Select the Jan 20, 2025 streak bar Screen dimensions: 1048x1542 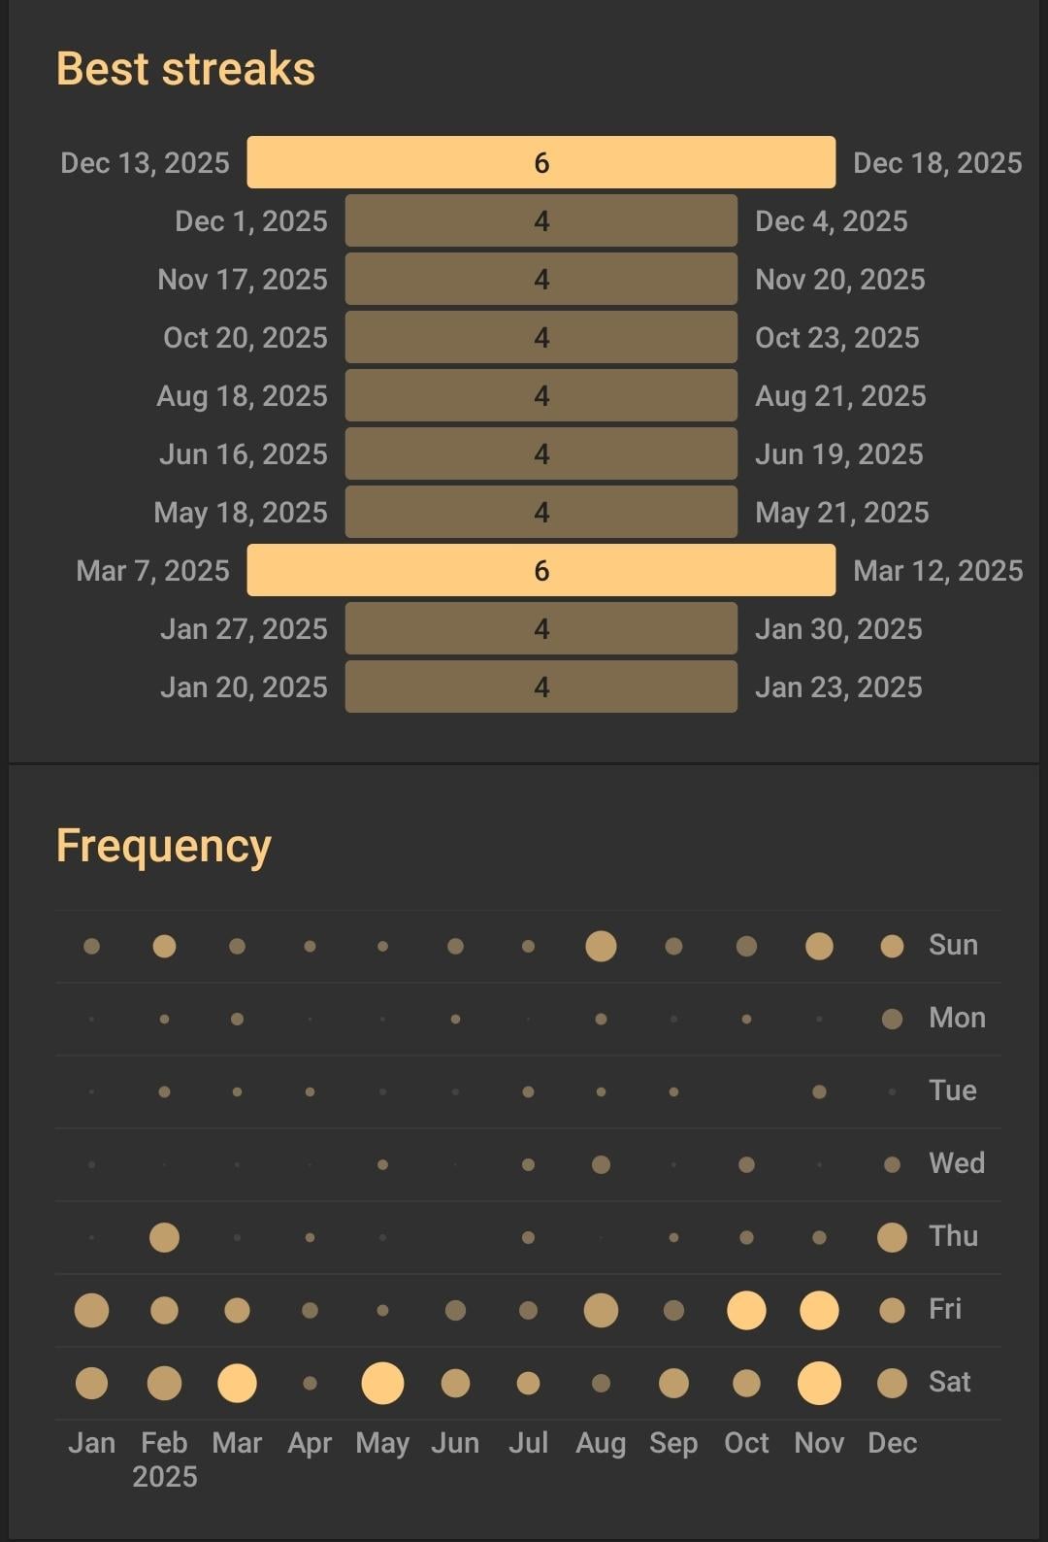540,687
